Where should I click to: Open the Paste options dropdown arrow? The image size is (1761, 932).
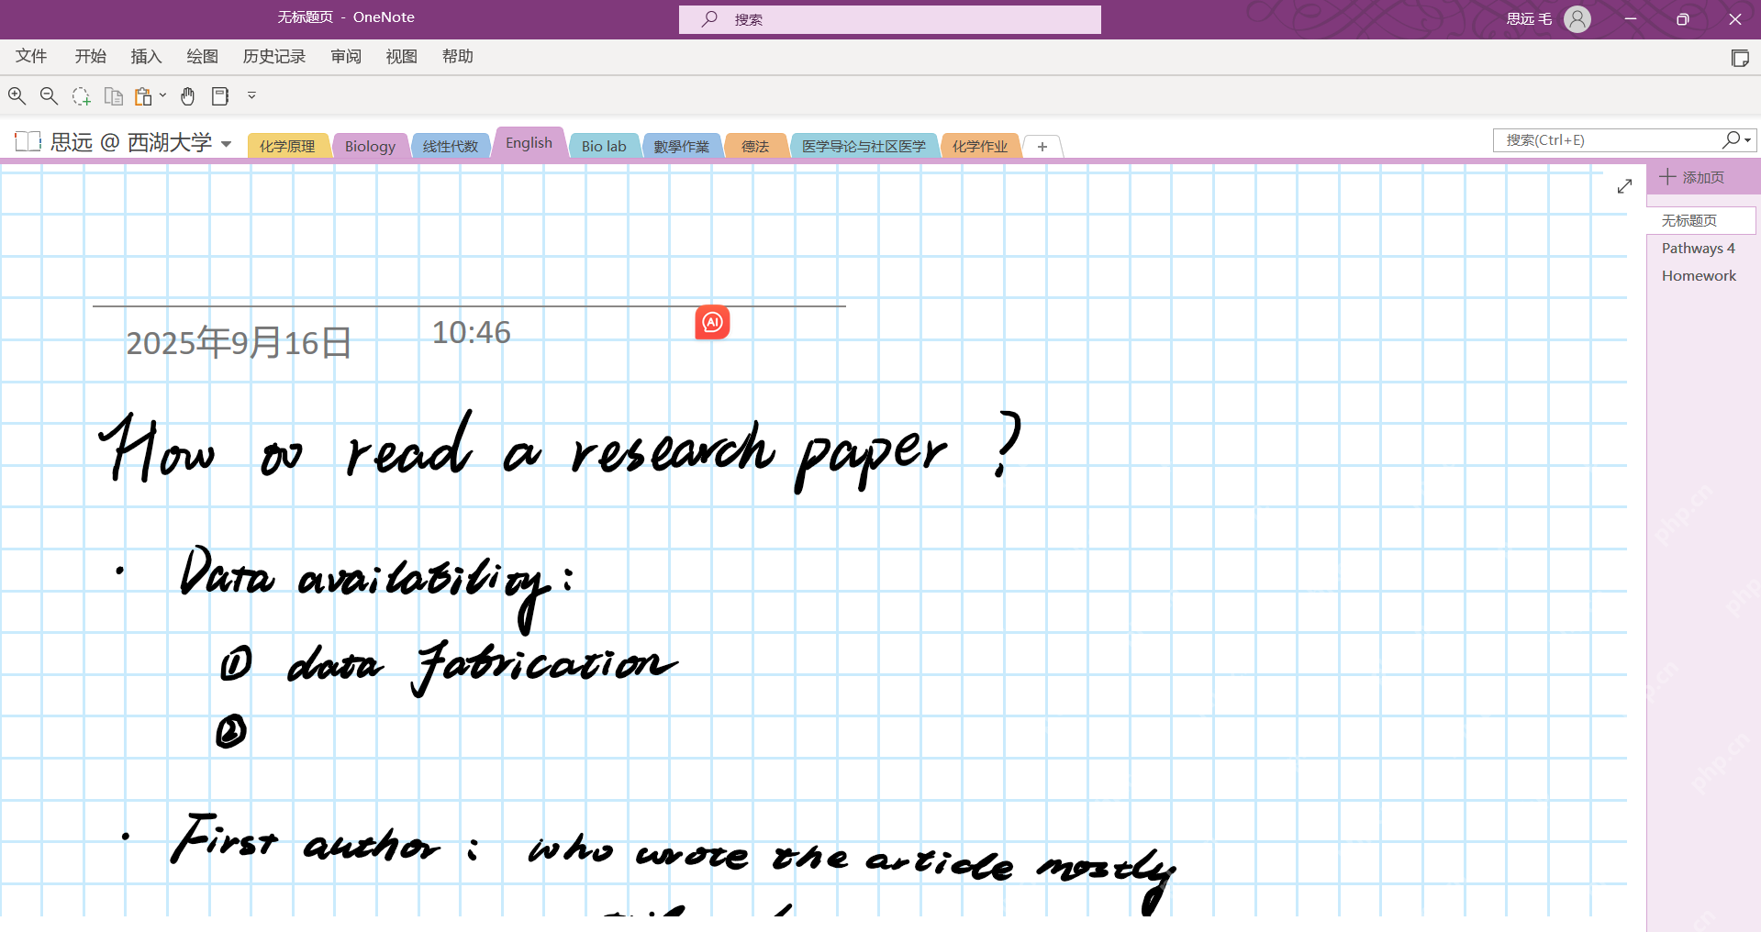click(163, 94)
